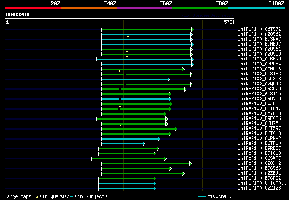Click the cyan ~100% legend segment
289x200 pixels.
(257, 8)
